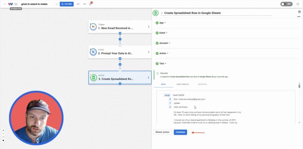Open notifications bell

(x=90, y=4)
